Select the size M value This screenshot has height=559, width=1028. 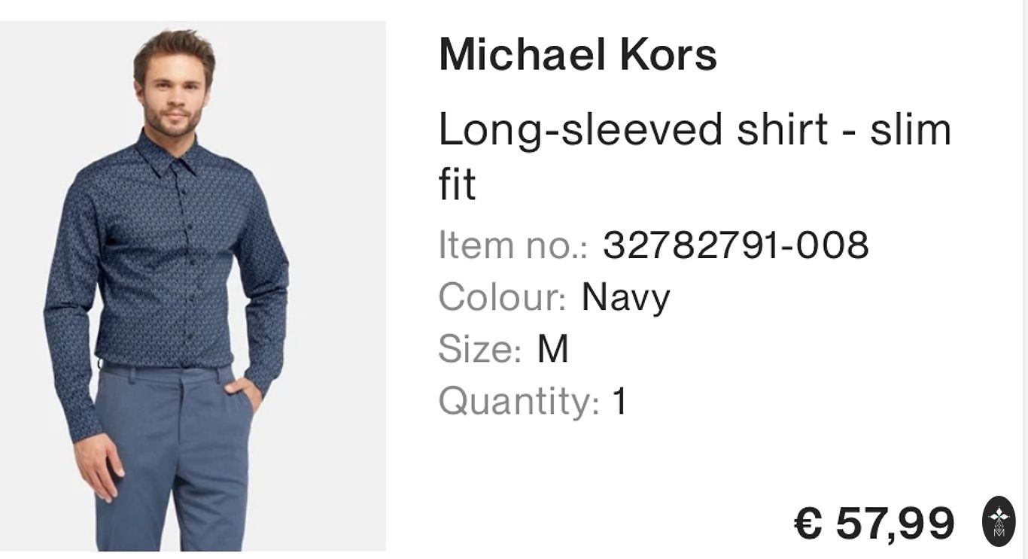[x=553, y=349]
